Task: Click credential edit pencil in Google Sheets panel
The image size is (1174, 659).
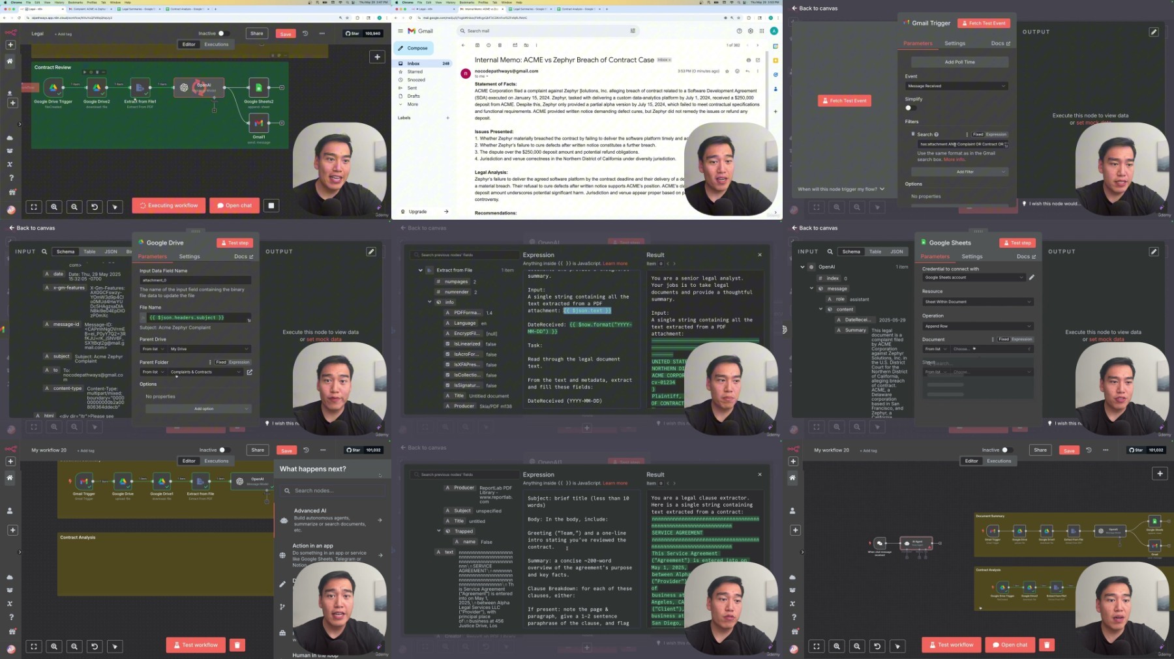Action: (x=1031, y=278)
